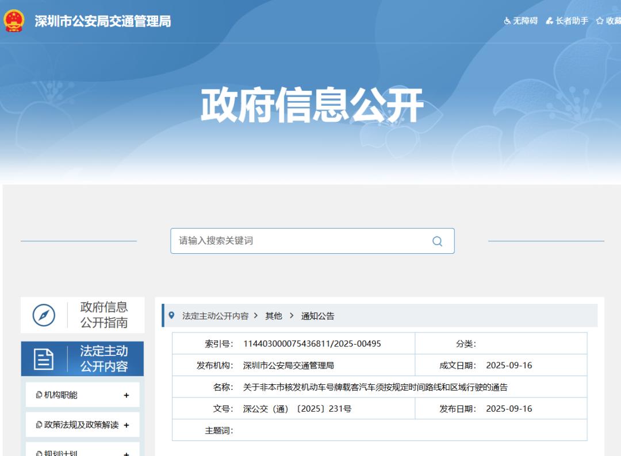Click the magnifier icon to search
This screenshot has height=456, width=621.
(437, 241)
